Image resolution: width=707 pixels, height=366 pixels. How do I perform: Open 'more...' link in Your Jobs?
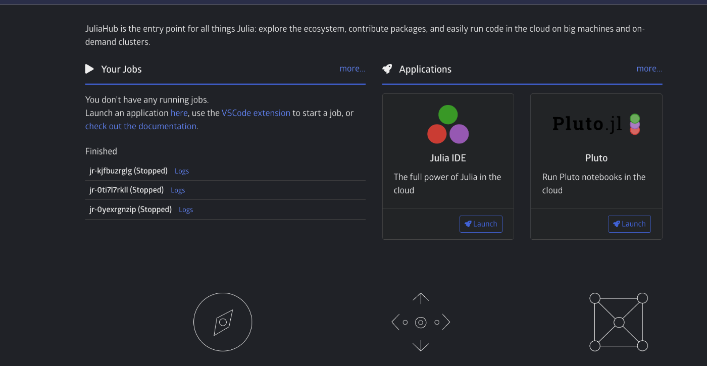tap(352, 69)
